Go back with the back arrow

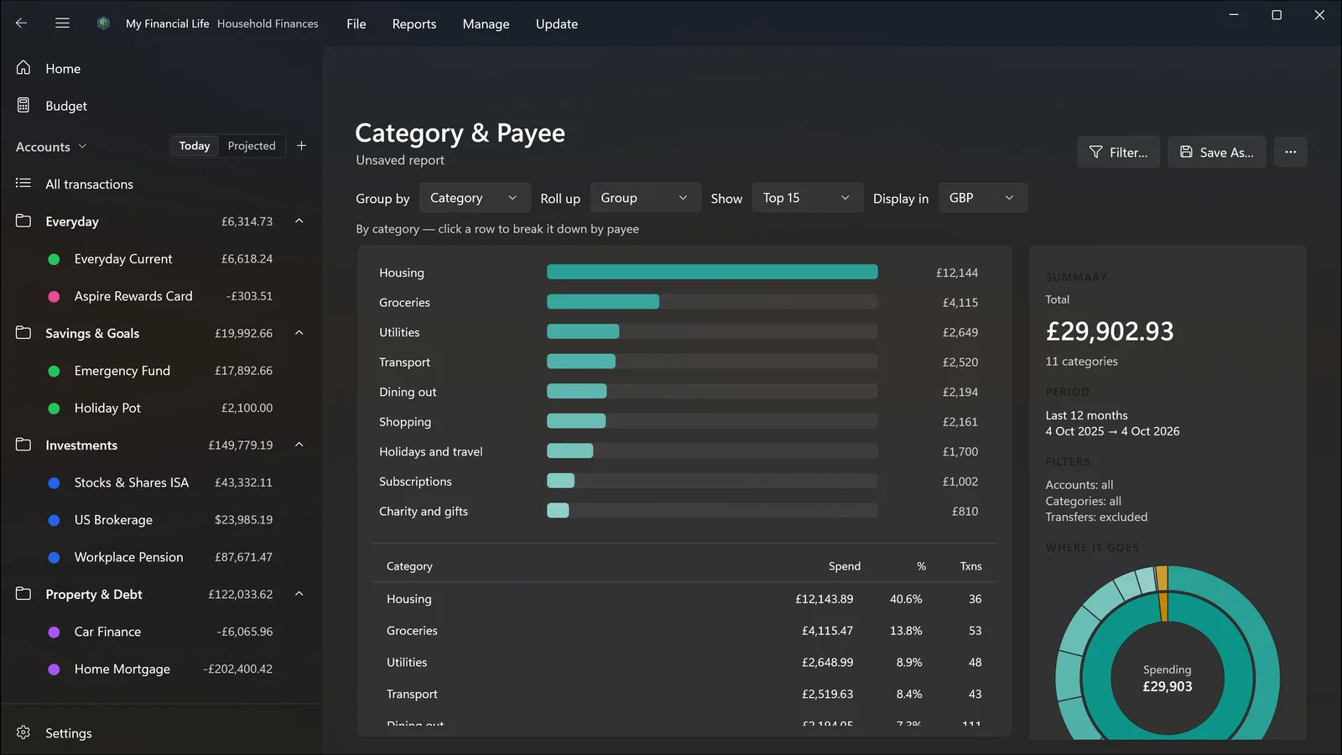point(22,23)
